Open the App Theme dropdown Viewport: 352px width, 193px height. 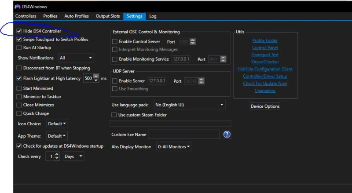point(57,136)
